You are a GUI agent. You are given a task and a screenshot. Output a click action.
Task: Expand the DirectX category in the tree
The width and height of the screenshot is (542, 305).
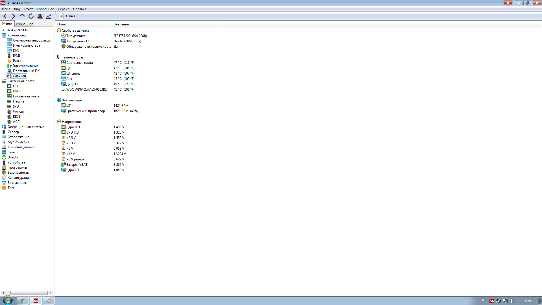13,157
